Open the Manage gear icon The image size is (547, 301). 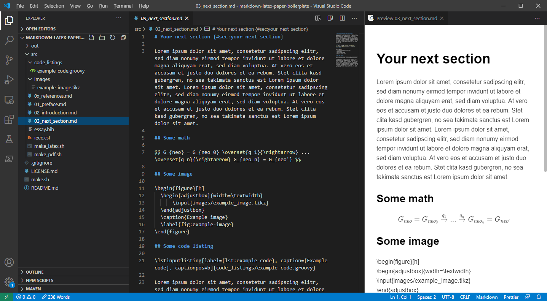click(9, 282)
